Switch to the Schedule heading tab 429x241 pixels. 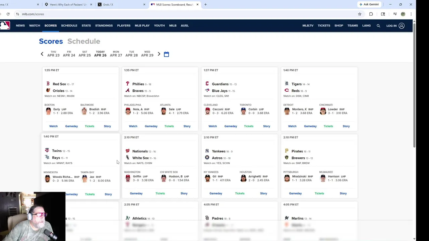[84, 41]
